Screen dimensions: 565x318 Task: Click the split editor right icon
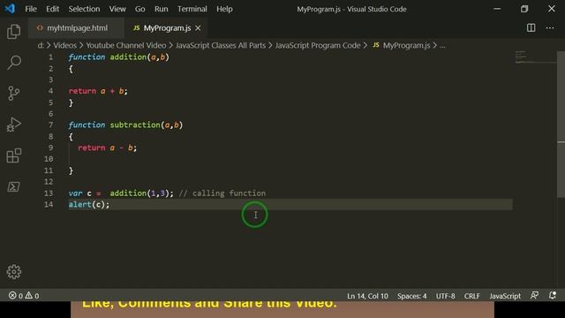(x=531, y=27)
